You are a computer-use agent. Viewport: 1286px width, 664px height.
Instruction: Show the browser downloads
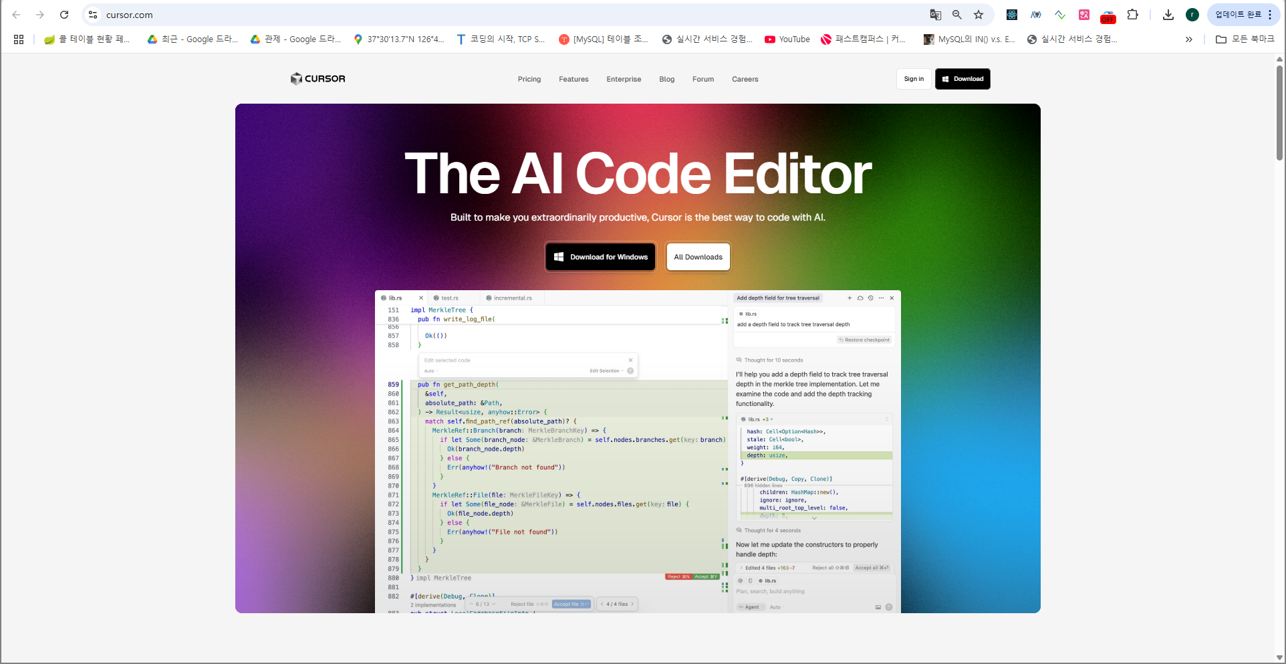[x=1168, y=15]
